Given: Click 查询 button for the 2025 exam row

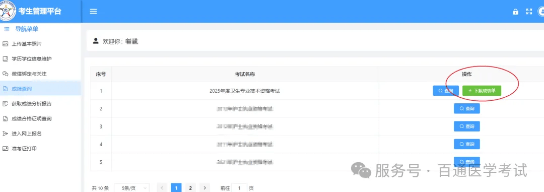Looking at the screenshot, I should (446, 91).
